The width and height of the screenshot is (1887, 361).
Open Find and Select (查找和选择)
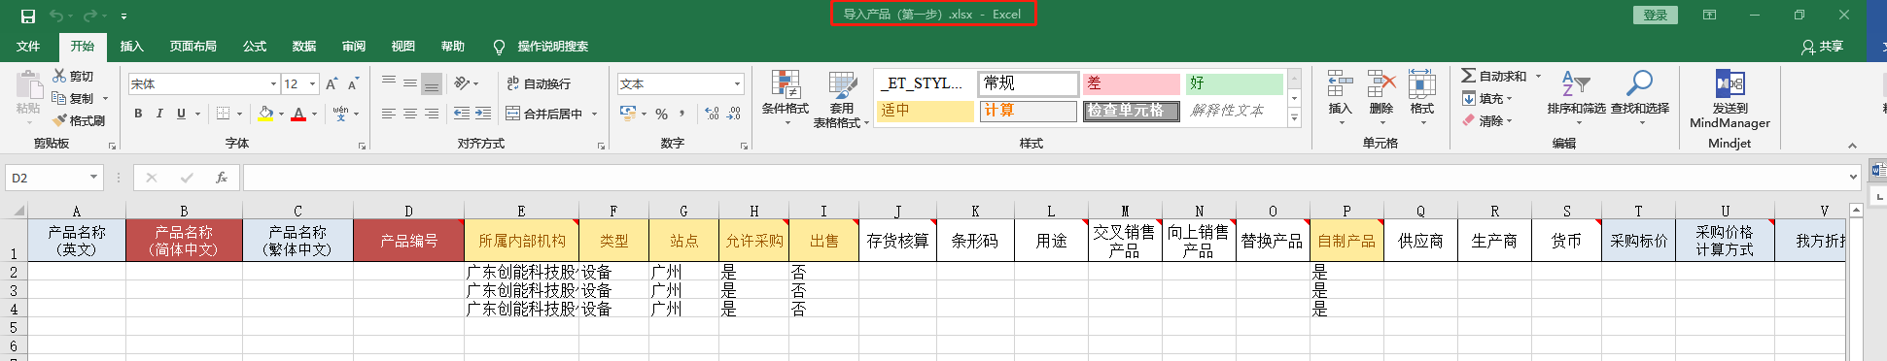pyautogui.click(x=1640, y=96)
